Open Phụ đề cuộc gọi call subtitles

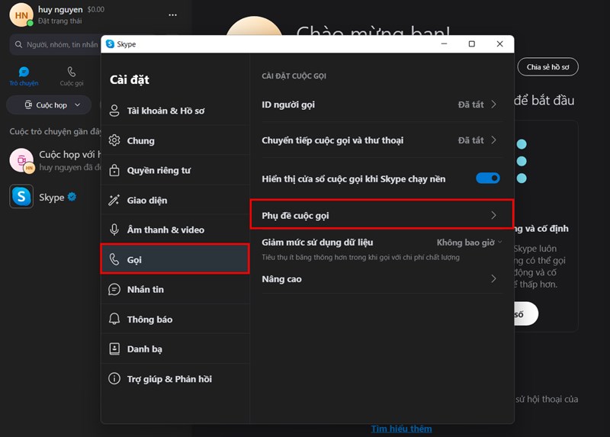(x=382, y=215)
